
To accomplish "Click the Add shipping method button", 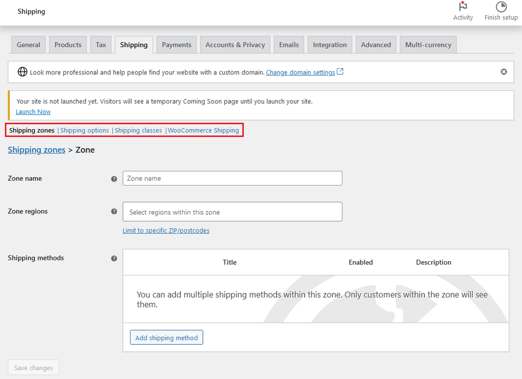I will click(x=166, y=338).
